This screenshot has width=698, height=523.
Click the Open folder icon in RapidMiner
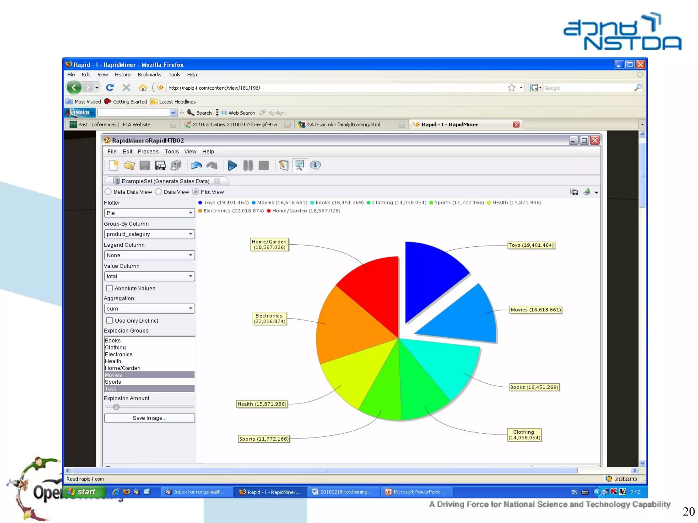[x=129, y=166]
